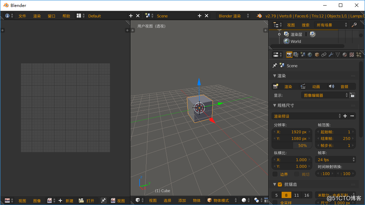The width and height of the screenshot is (365, 205).
Task: Open the Texture properties checker tab
Action: tap(352, 55)
